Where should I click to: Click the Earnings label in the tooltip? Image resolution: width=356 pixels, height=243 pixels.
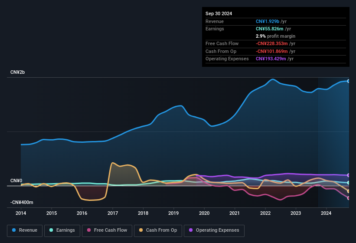pyautogui.click(x=215, y=29)
